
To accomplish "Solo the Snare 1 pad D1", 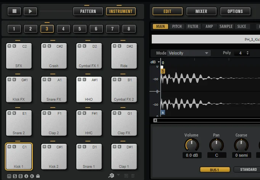I will tap(84, 147).
